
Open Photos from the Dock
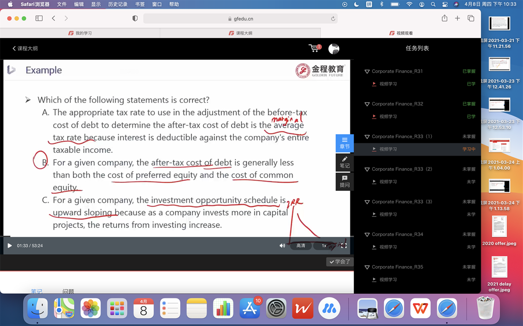pos(90,308)
